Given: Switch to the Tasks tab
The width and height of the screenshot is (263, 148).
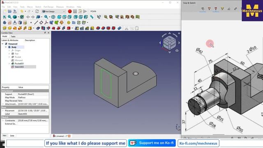Looking at the screenshot, I should point(13,37).
